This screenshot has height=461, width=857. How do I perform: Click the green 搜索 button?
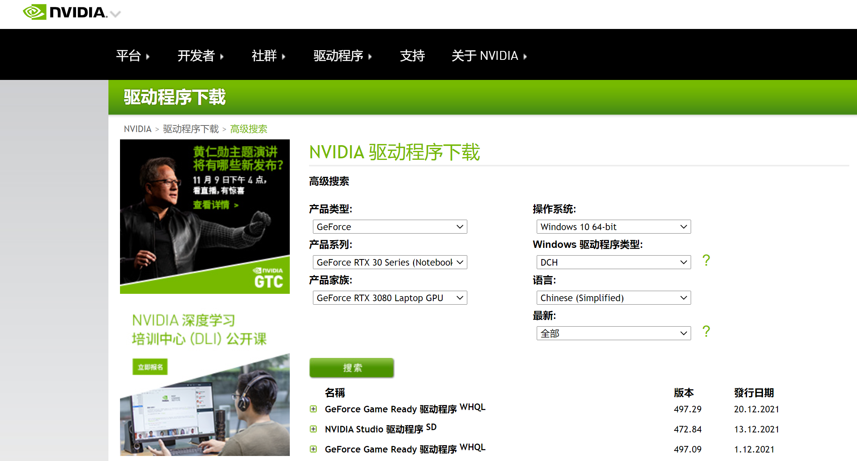click(x=352, y=368)
